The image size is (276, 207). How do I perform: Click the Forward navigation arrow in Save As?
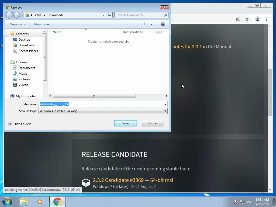16,15
